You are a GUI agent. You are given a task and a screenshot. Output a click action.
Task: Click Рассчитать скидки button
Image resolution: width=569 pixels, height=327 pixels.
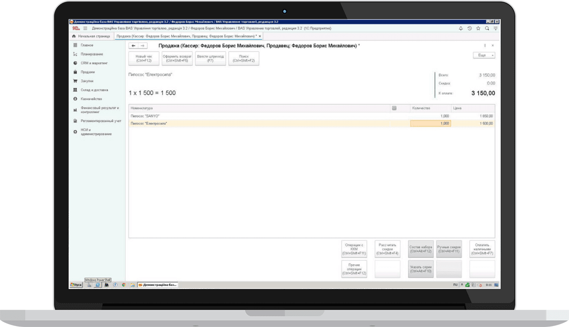pos(388,249)
